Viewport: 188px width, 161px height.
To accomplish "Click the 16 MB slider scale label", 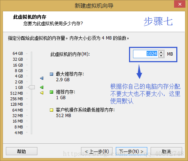I will (x=18, y=121).
